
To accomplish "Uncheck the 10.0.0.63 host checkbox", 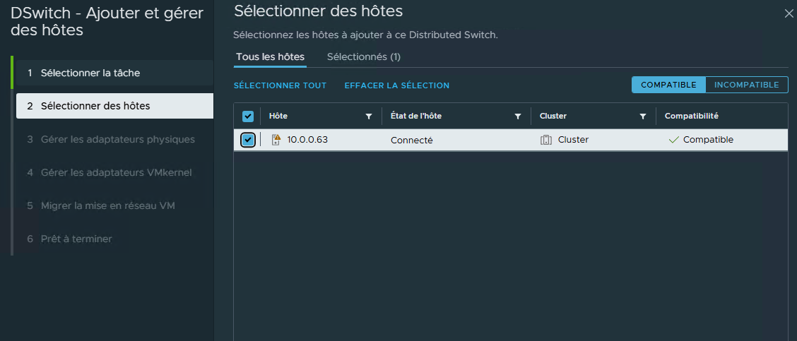I will (x=248, y=140).
